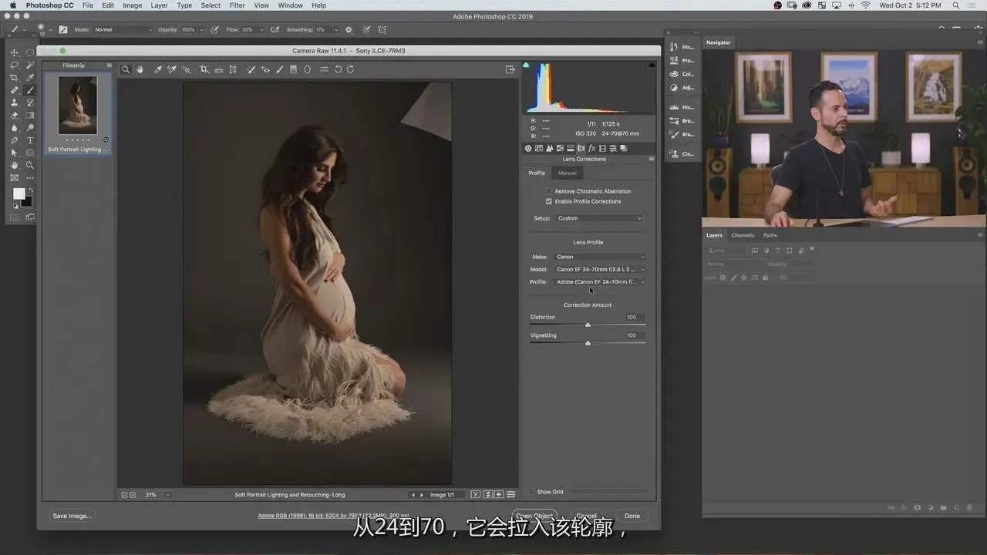Select the Hand tool in Camera Raw toolbar
This screenshot has height=555, width=987.
tap(140, 69)
